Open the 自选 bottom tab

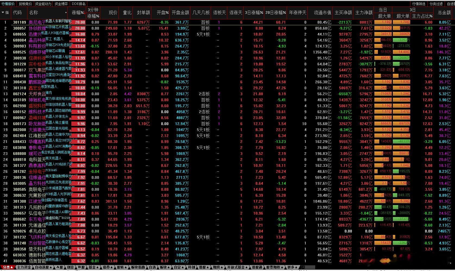click(x=153, y=267)
